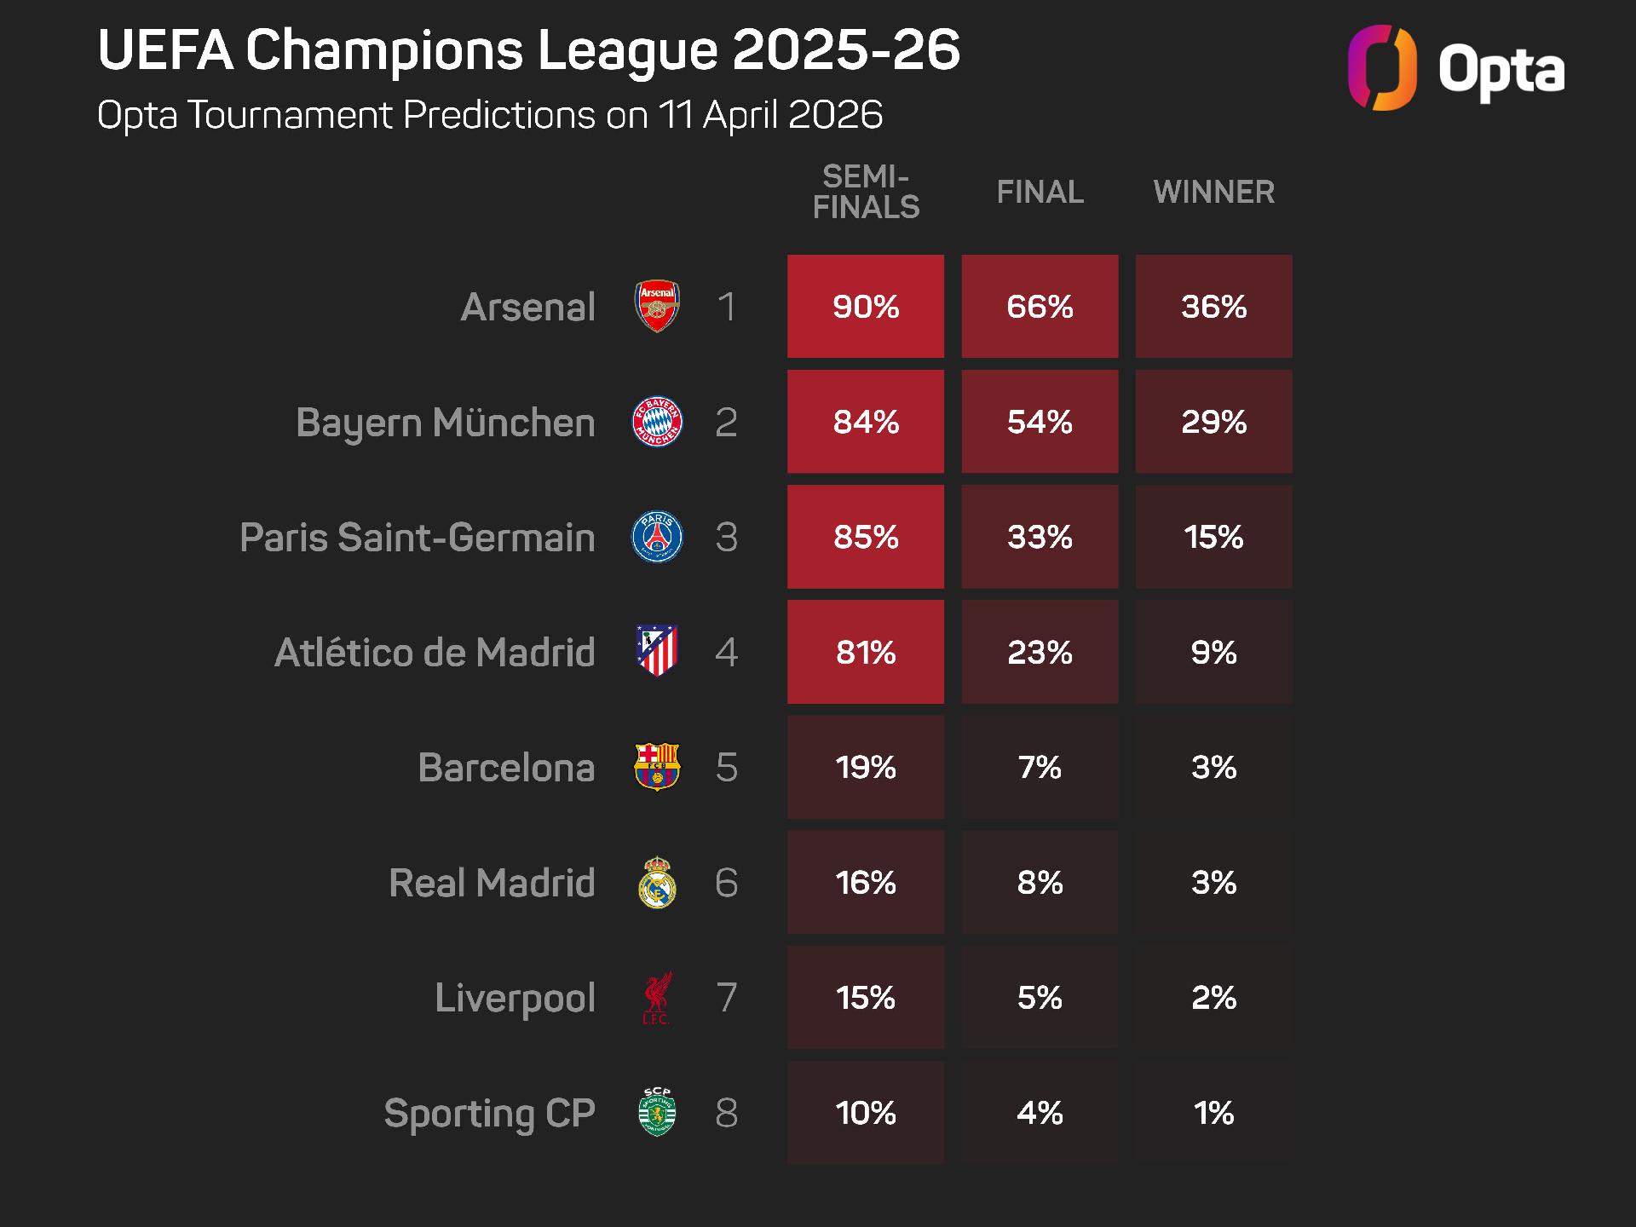The width and height of the screenshot is (1636, 1227).
Task: Select Bayern München's 54% final cell
Action: tap(1040, 422)
